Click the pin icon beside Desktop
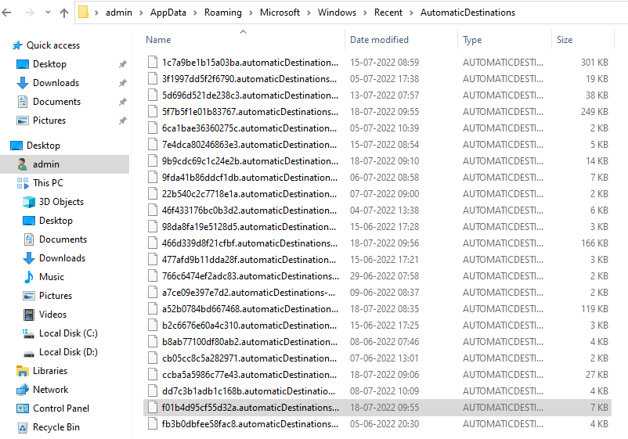Viewport: 628px width, 439px height. [123, 64]
